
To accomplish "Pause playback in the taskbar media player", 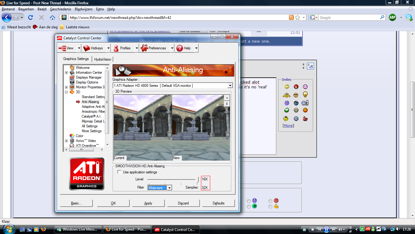I will click(x=326, y=229).
